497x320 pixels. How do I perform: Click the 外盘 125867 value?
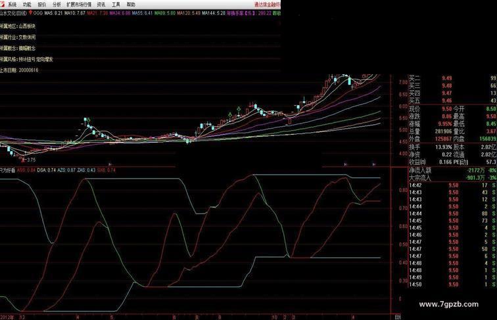[444, 139]
